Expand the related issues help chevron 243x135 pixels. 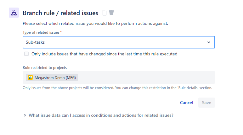pyautogui.click(x=25, y=115)
